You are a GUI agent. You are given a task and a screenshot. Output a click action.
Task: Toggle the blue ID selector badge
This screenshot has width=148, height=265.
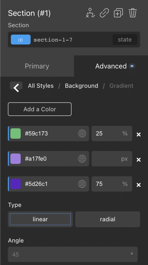pyautogui.click(x=21, y=40)
